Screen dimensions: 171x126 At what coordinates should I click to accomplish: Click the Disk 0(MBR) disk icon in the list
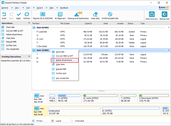[34, 28]
